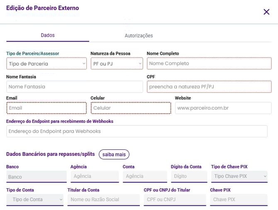Select the Endereço do Endpoint para Webhooks field
This screenshot has height=210, width=278.
coord(137,131)
